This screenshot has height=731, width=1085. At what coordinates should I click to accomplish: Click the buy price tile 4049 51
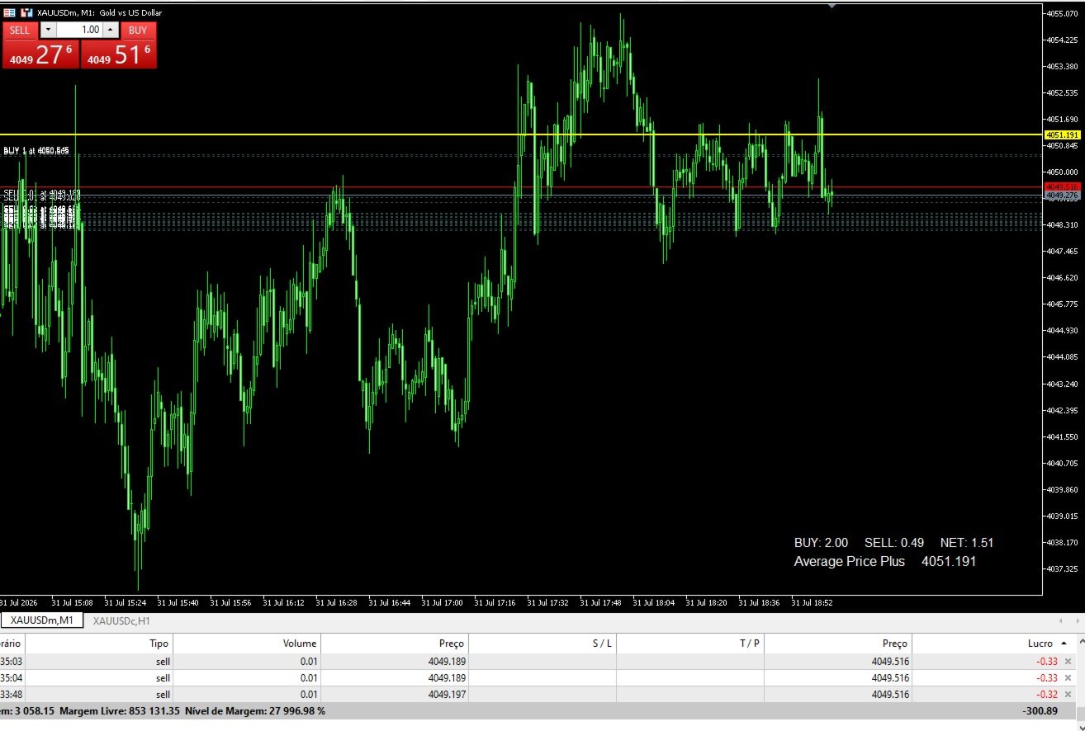point(118,54)
